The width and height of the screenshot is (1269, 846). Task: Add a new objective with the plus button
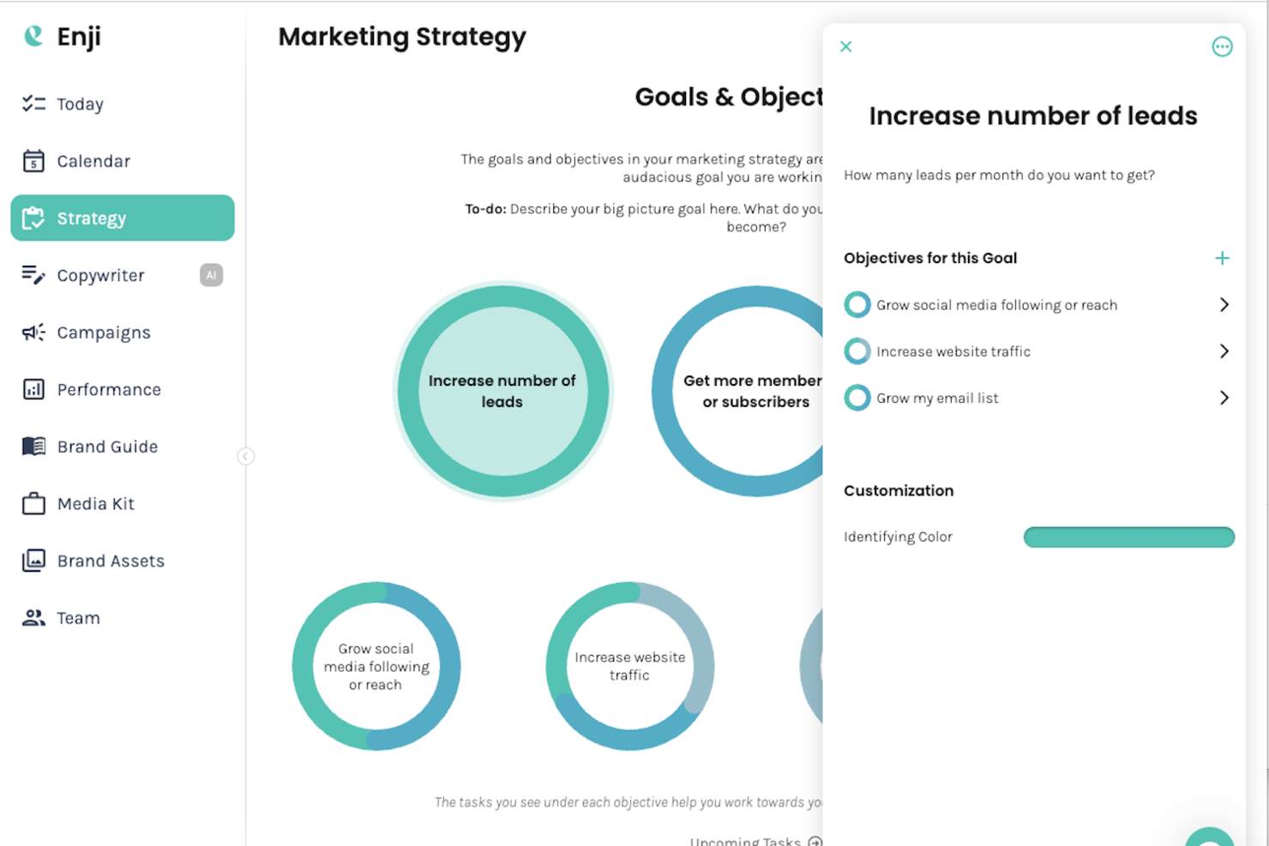pyautogui.click(x=1222, y=257)
